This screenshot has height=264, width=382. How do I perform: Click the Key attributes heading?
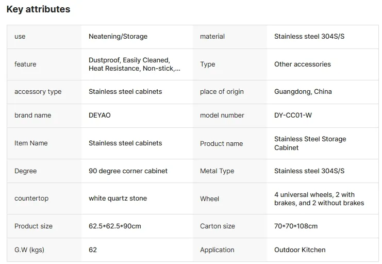click(x=38, y=9)
